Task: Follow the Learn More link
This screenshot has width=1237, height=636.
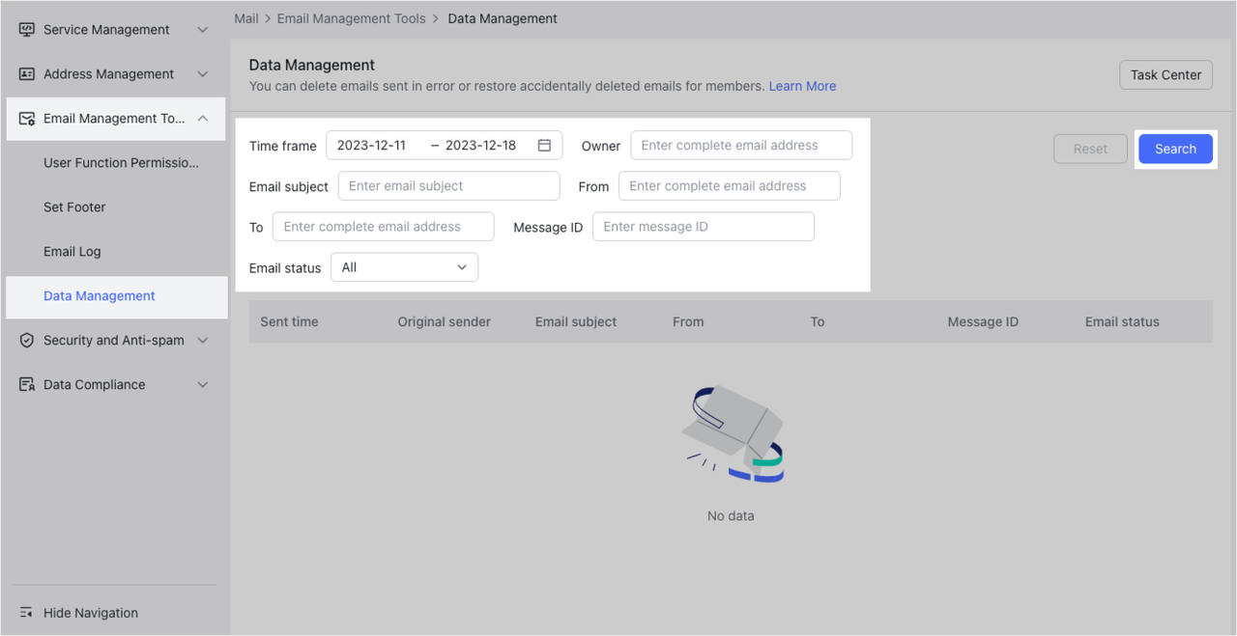Action: click(802, 86)
